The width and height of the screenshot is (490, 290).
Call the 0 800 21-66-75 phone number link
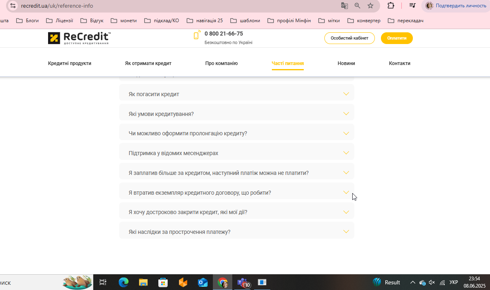[x=224, y=34]
